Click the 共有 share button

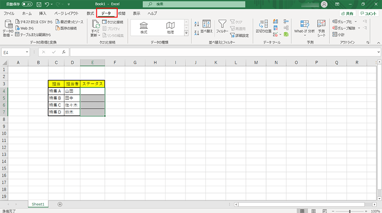point(348,14)
